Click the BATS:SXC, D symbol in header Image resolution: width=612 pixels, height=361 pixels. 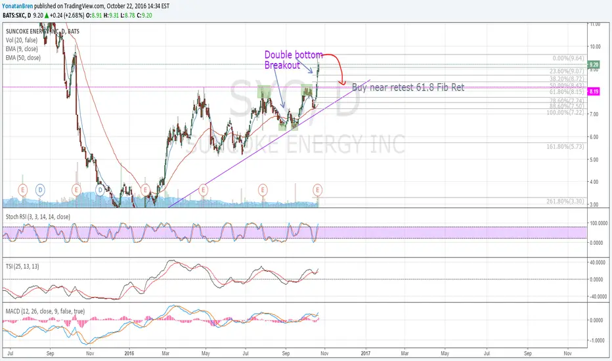tap(17, 16)
